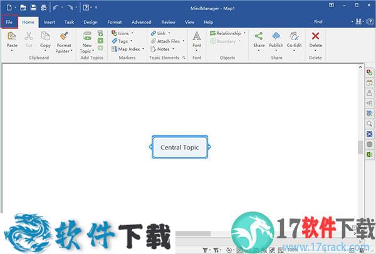Viewport: 376px width, 254px height.
Task: Click the red Delete icon
Action: [316, 38]
